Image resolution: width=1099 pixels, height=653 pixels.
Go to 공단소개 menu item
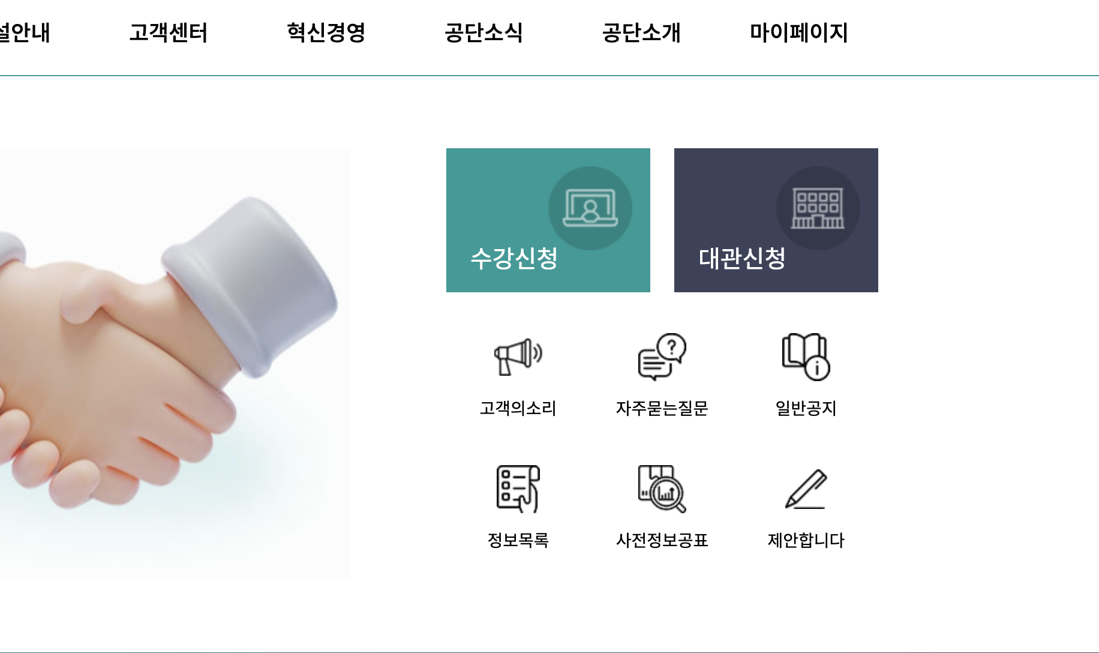pos(642,32)
